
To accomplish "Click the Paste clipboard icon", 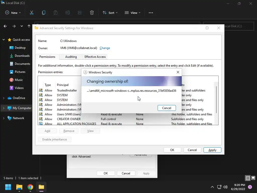I will pyautogui.click(x=56, y=13).
